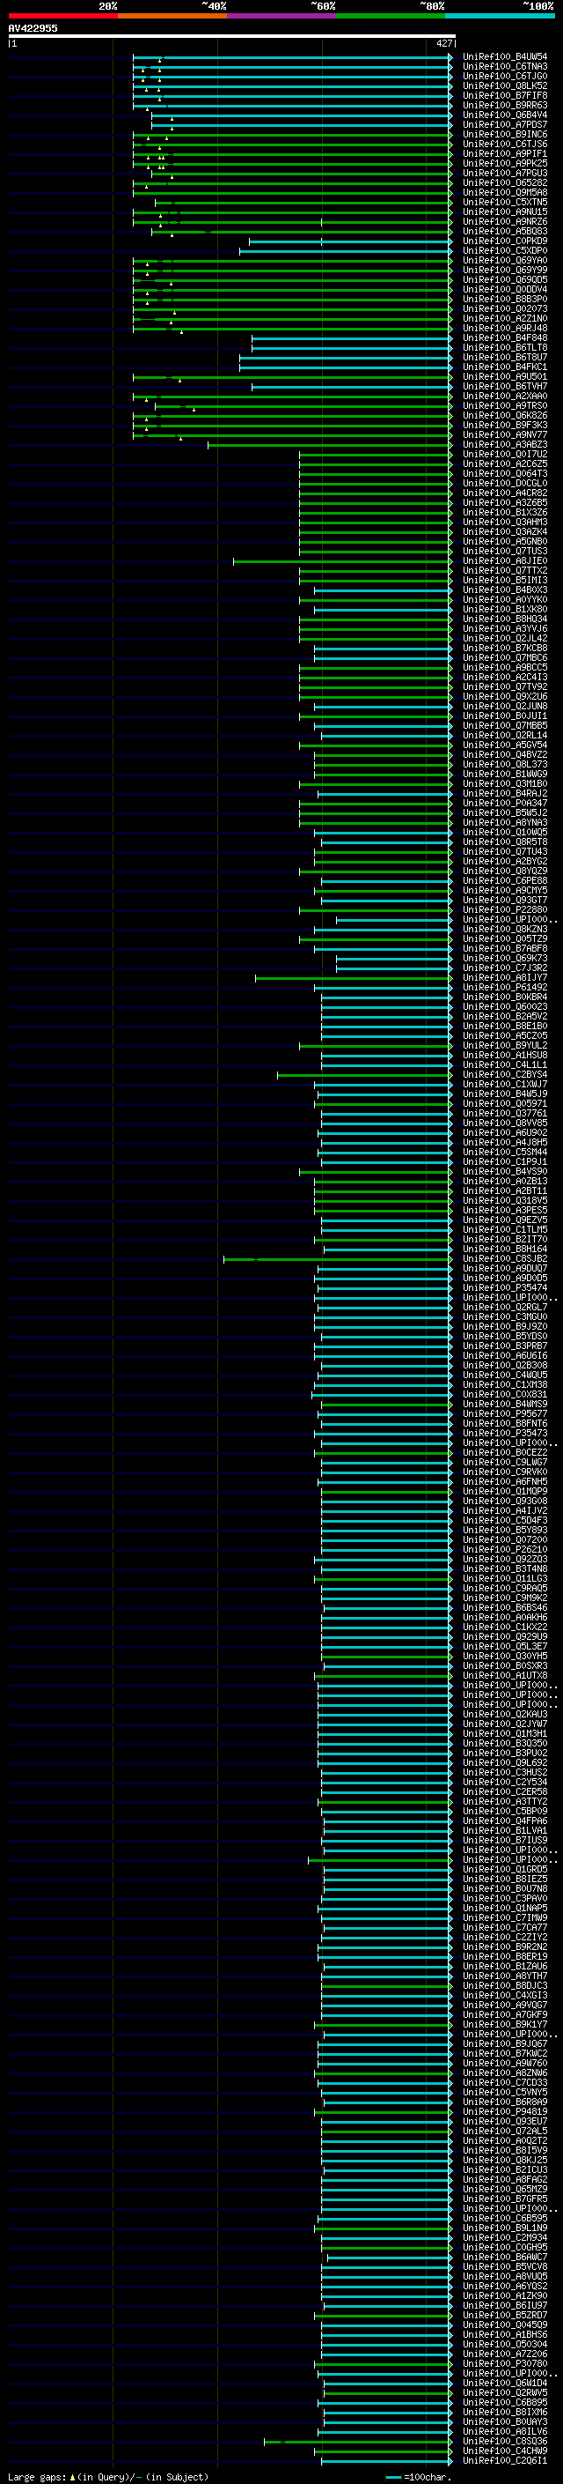Select the UniRef100_Q9EZV5 label
The width and height of the screenshot is (563, 2484).
click(505, 1220)
